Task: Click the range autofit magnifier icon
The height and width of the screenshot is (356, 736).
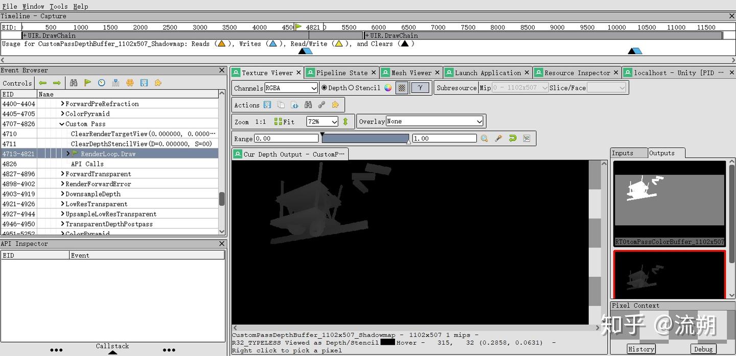Action: tap(484, 139)
